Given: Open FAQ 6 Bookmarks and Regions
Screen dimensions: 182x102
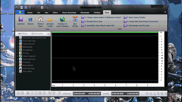Looking at the screenshot, I should tap(136, 25).
